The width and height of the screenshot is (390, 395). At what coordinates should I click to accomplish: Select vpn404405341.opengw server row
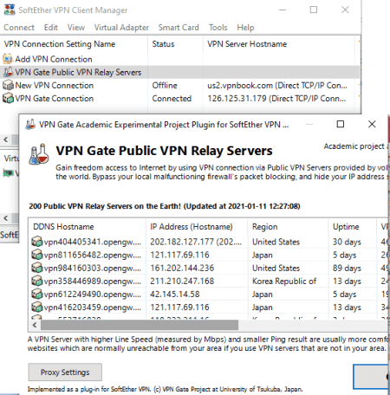click(208, 242)
